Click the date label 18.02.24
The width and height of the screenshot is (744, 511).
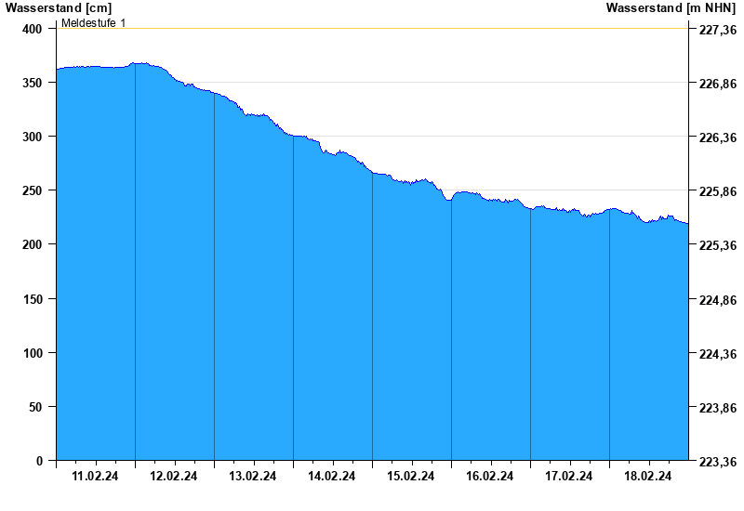tap(647, 476)
